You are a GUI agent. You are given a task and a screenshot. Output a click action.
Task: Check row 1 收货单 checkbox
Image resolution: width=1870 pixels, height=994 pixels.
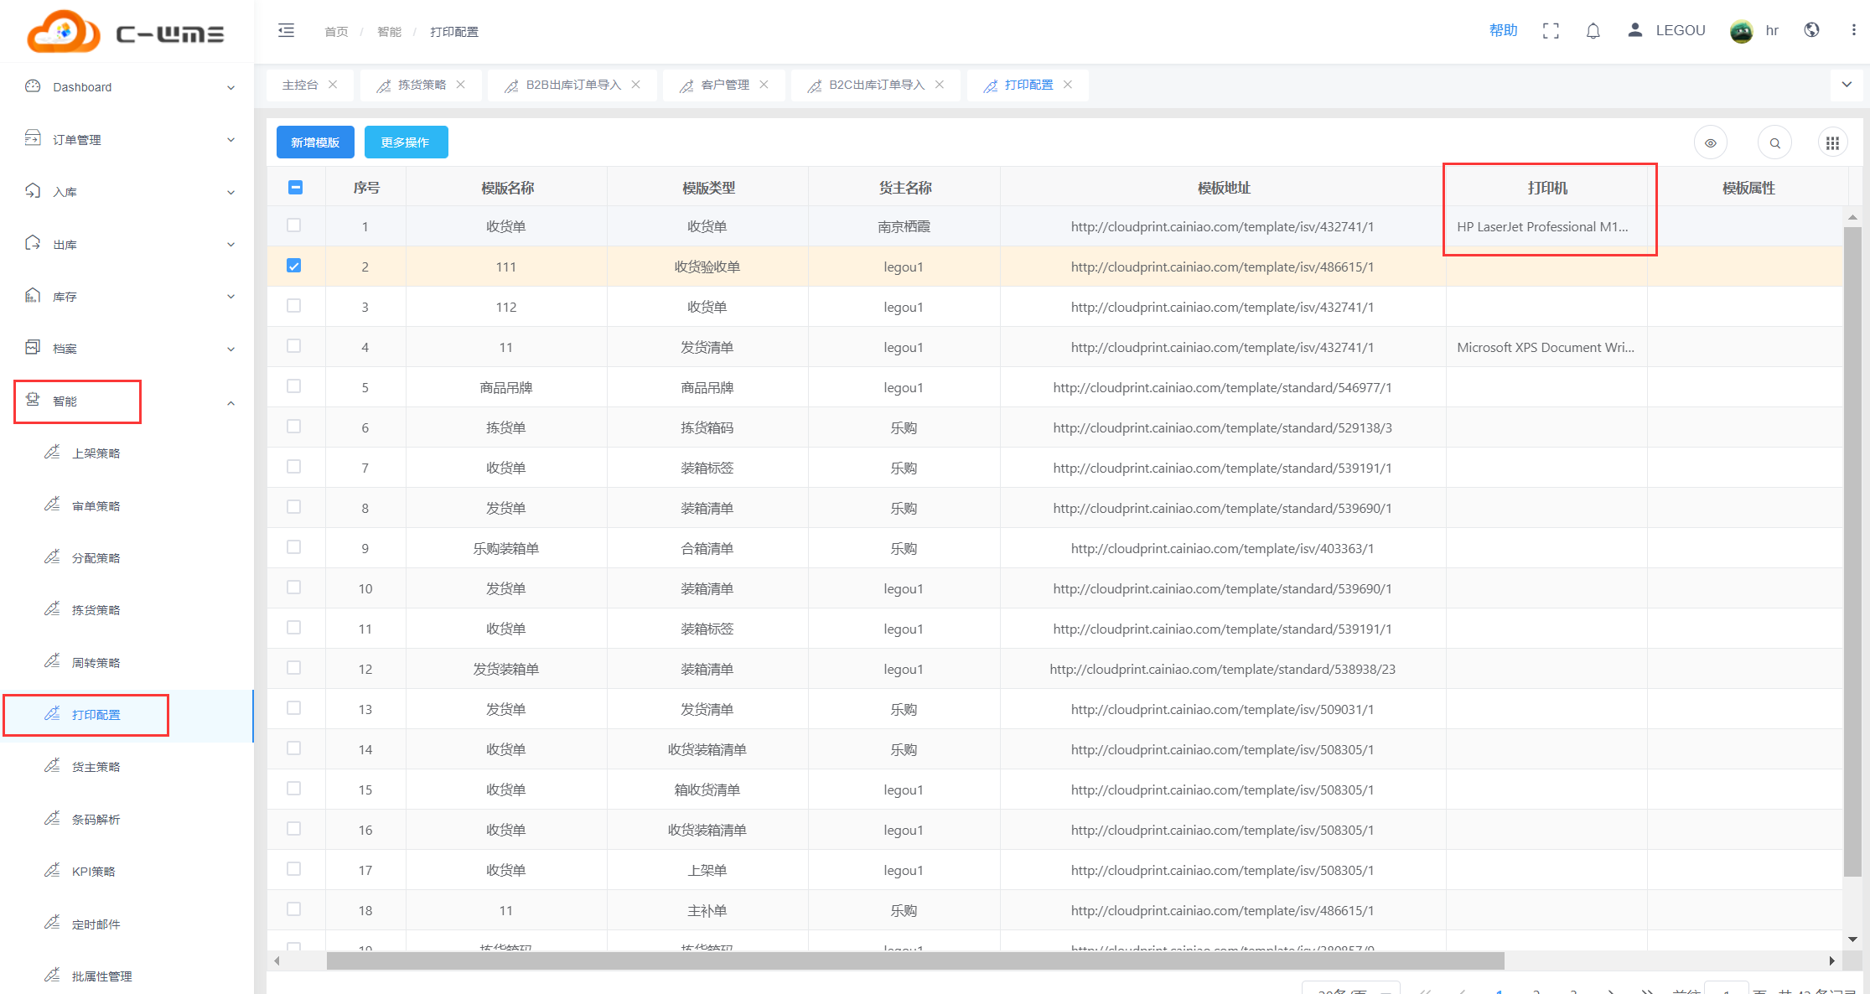[293, 225]
